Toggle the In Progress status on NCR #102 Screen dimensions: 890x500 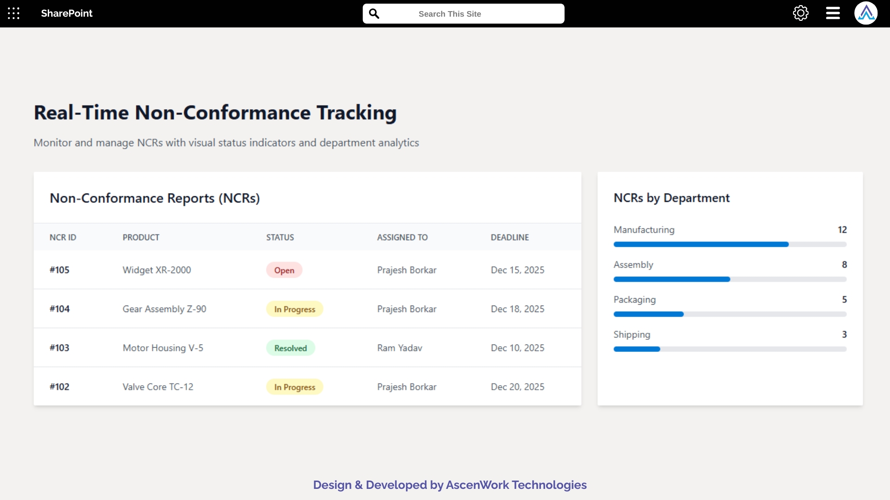click(x=294, y=387)
